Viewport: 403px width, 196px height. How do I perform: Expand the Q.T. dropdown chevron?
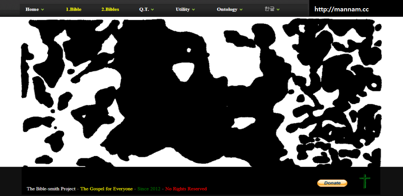click(x=152, y=10)
